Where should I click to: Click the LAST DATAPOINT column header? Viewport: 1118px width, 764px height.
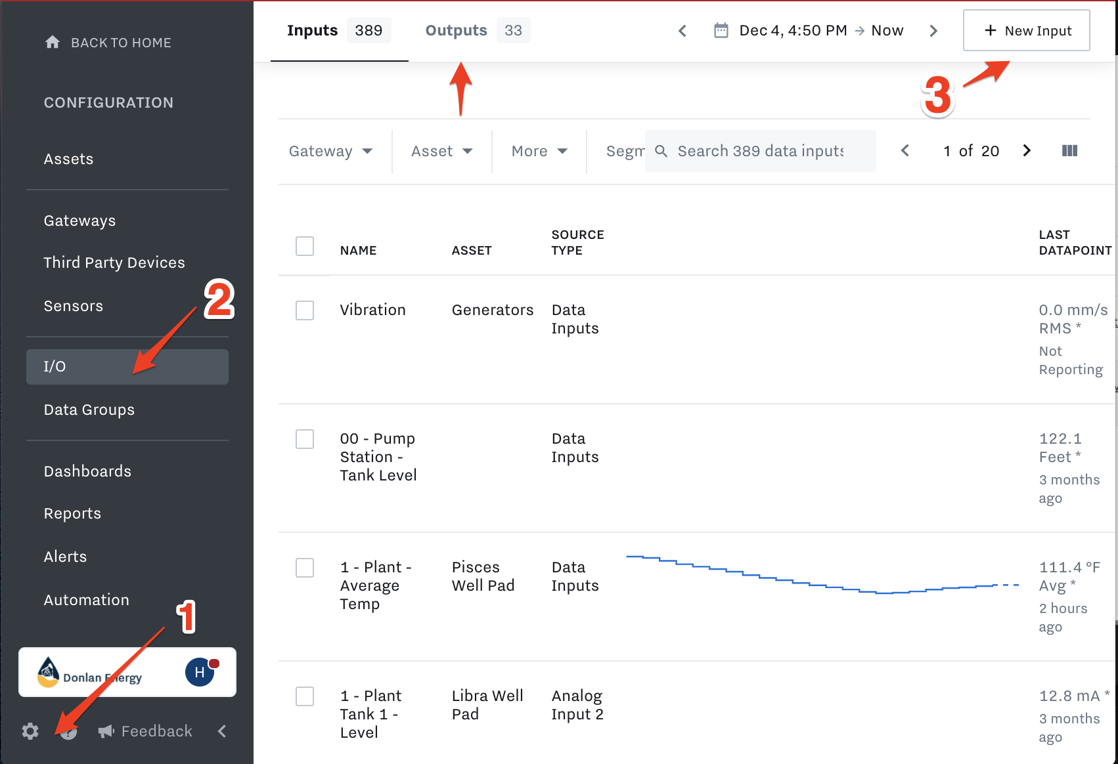(x=1075, y=242)
